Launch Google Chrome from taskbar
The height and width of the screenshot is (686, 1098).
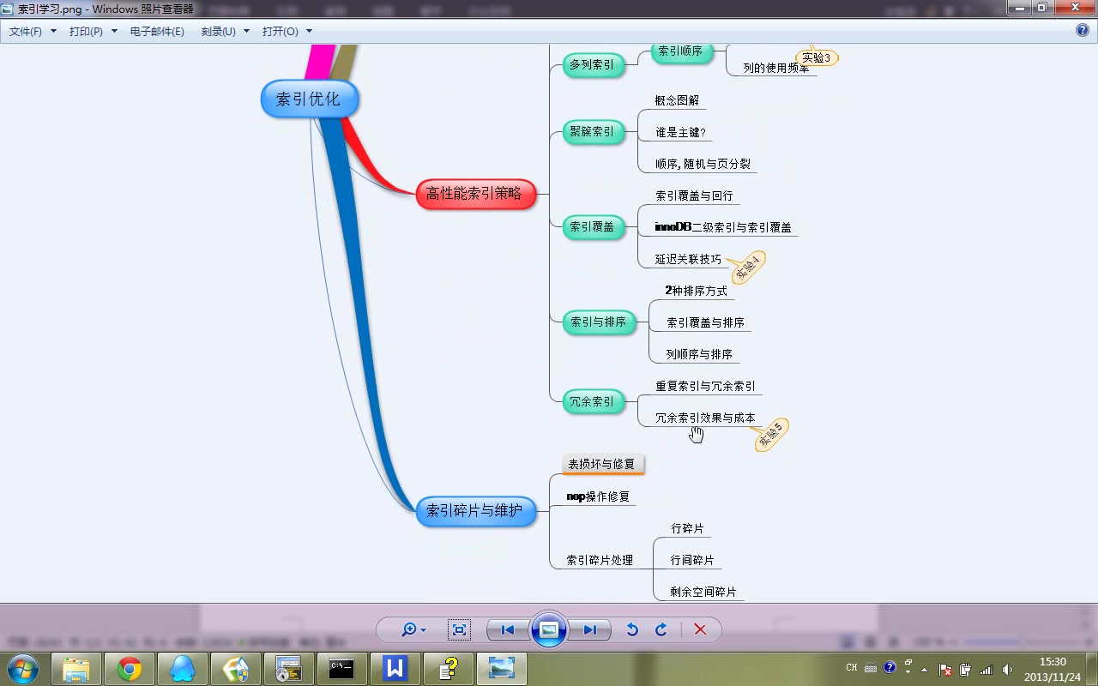[130, 668]
